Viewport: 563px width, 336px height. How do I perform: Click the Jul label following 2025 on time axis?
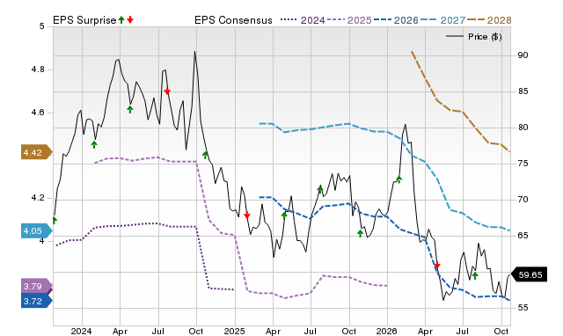[x=311, y=331]
